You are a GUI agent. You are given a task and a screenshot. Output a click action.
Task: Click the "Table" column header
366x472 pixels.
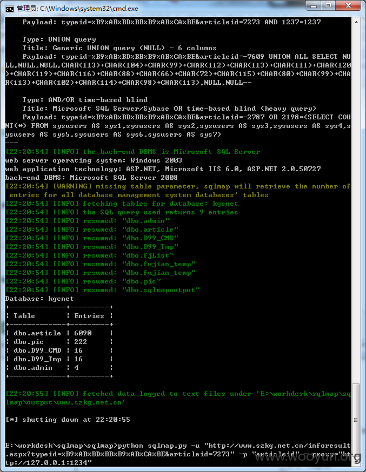click(24, 316)
